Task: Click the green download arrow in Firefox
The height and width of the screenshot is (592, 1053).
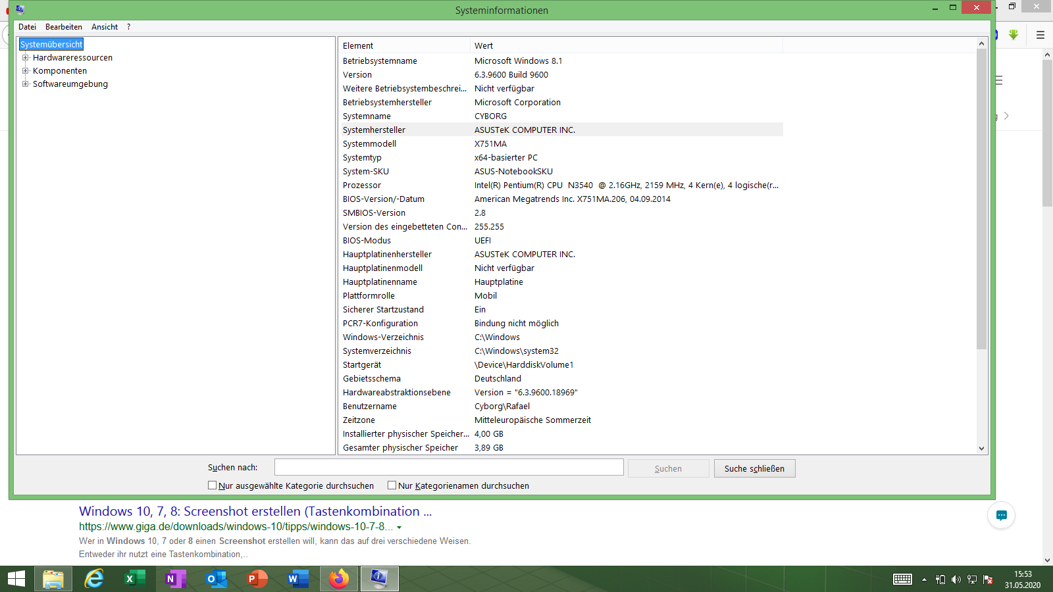Action: (x=1014, y=35)
